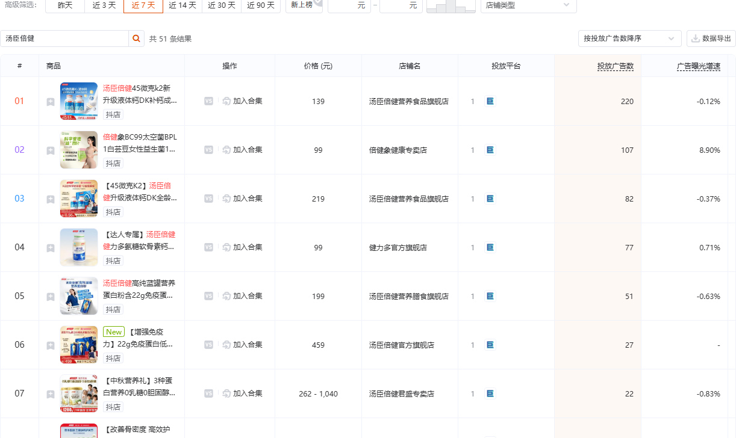Click platform icon in the 139 yuan row
Viewport: 736px width, 438px height.
tap(490, 101)
